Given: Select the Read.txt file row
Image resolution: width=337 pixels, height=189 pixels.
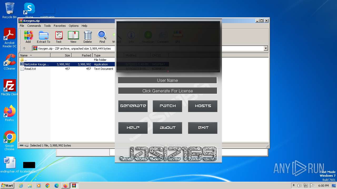Looking at the screenshot, I should [67, 69].
